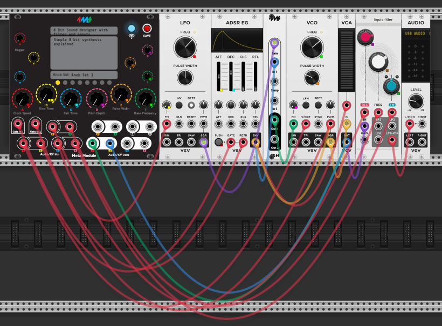The height and width of the screenshot is (326, 442).
Task: Toggle the VCO LFM mode button
Action: pyautogui.click(x=306, y=105)
